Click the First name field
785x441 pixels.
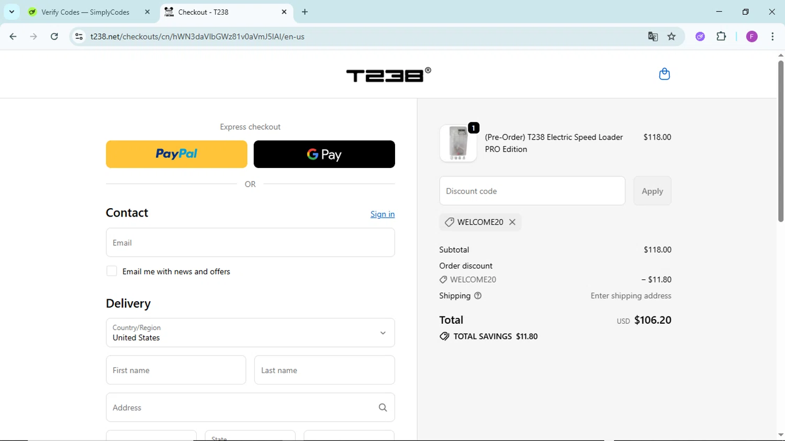tap(176, 370)
